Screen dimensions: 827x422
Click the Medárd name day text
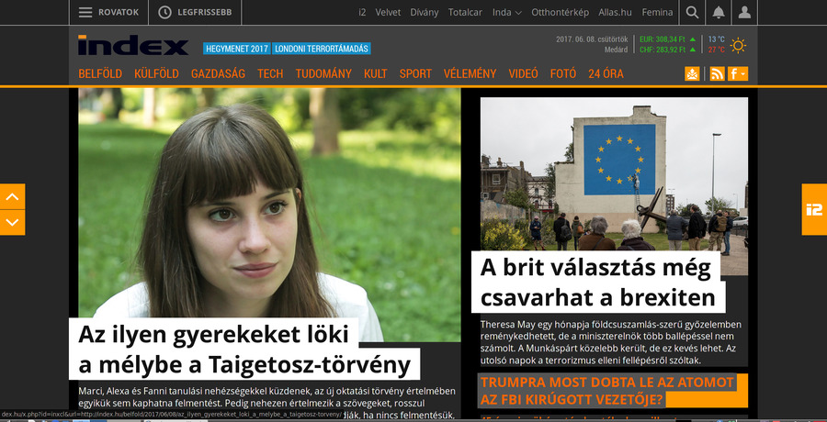616,50
